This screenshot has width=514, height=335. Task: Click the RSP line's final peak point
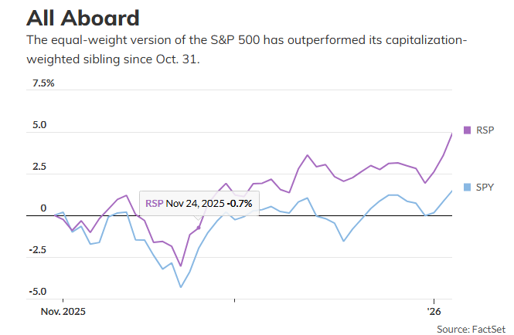(x=452, y=133)
